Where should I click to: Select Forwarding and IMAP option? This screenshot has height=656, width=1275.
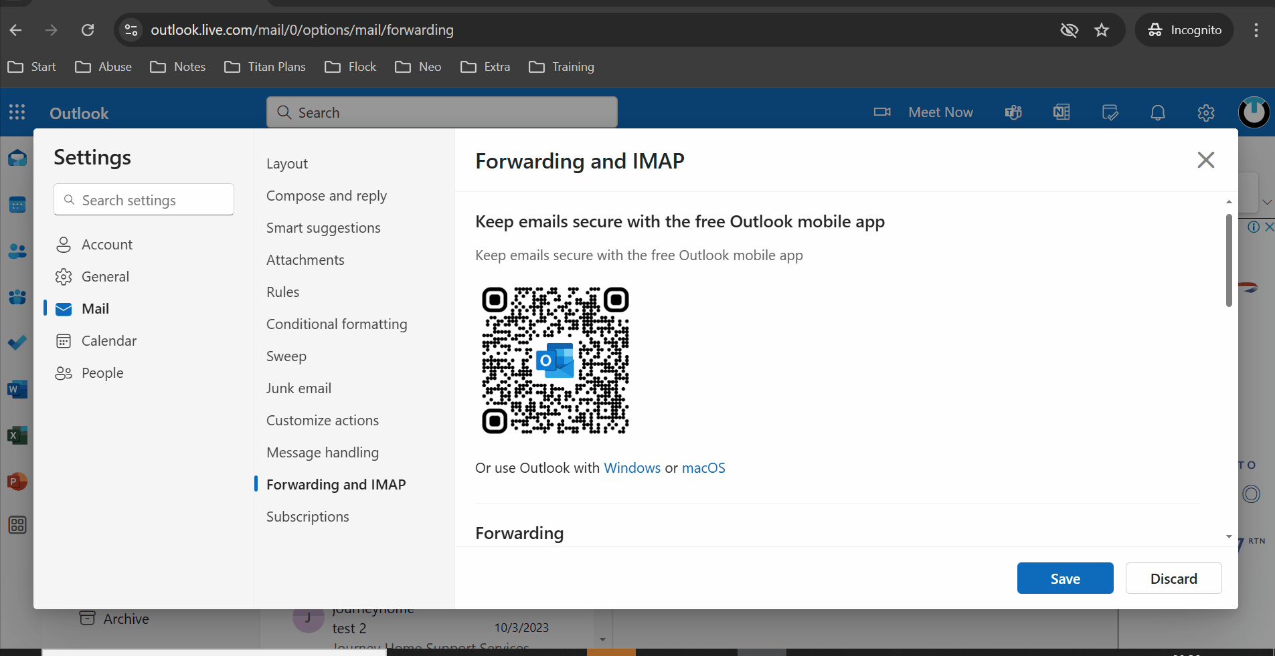tap(336, 485)
